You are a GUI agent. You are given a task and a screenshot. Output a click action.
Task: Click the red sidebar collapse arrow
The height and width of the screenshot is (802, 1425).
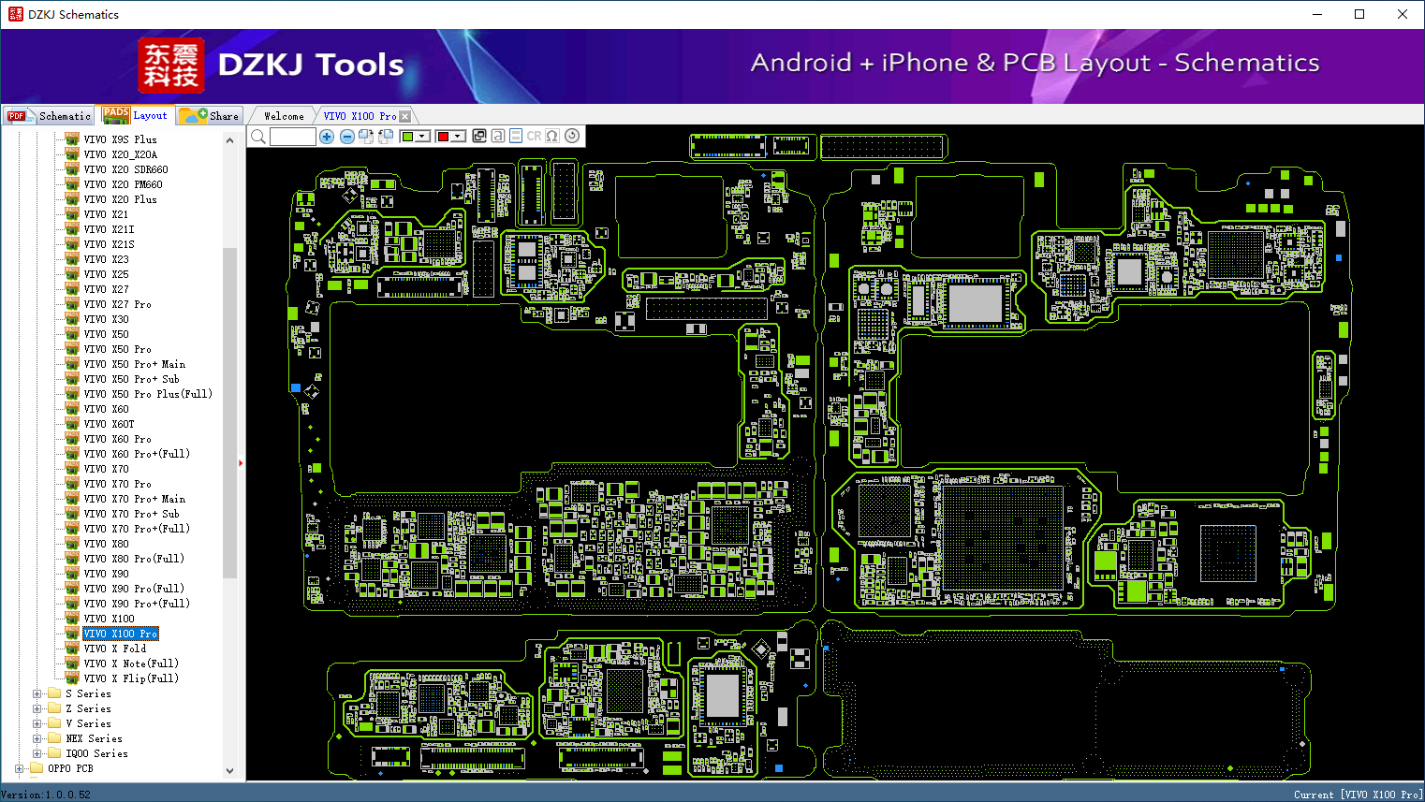tap(241, 462)
